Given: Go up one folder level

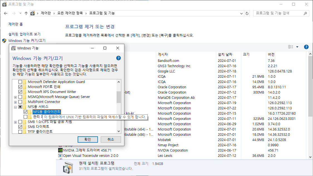Looking at the screenshot, I should 26,13.
